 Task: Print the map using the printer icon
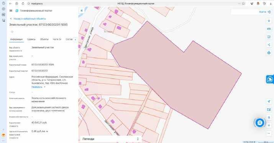pos(269,53)
